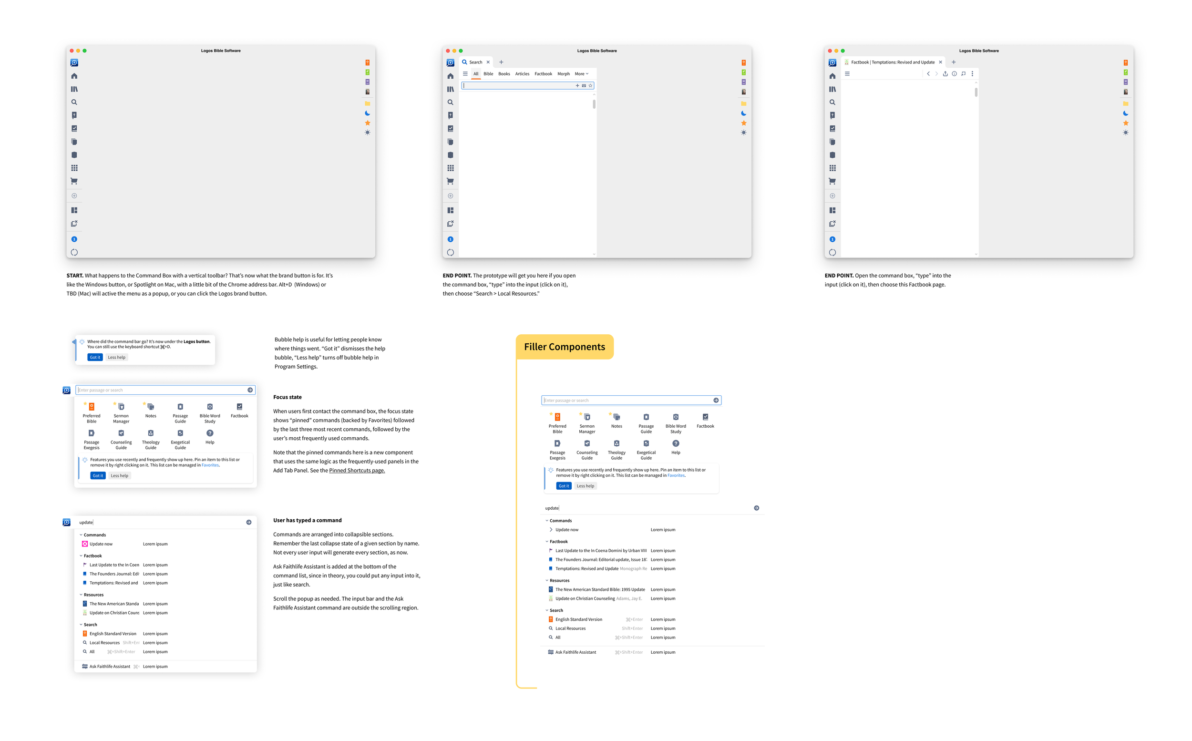This screenshot has width=1192, height=741.
Task: Click the Ask Faithlife Assistant icon in the left popup
Action: point(85,667)
